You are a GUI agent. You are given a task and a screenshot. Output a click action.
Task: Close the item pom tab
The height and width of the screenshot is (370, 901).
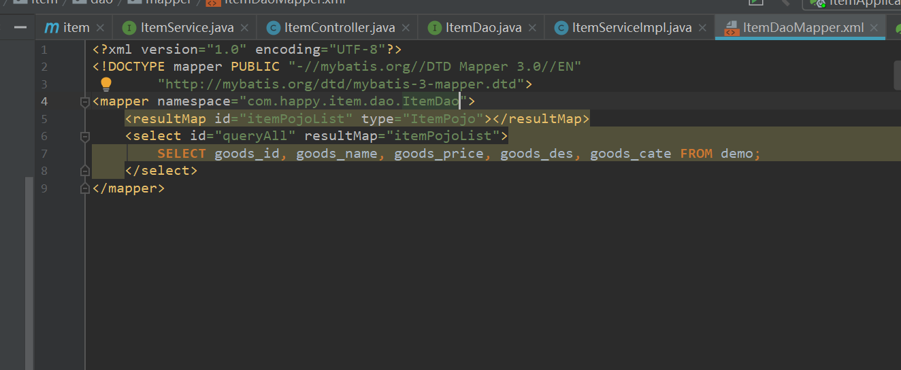(x=100, y=28)
